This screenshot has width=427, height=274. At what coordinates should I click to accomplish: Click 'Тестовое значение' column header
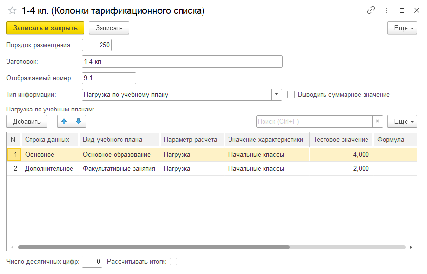[341, 140]
